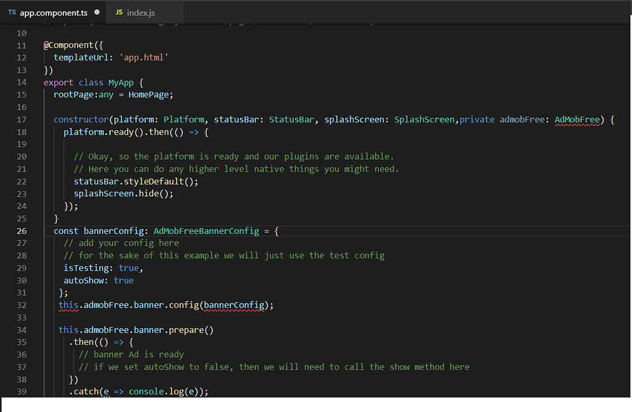Click AdMobFreeBannerConfig type on line 26
This screenshot has height=412, width=632.
pos(206,231)
